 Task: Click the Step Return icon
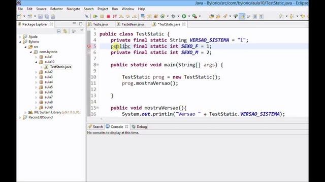pyautogui.click(x=135, y=16)
